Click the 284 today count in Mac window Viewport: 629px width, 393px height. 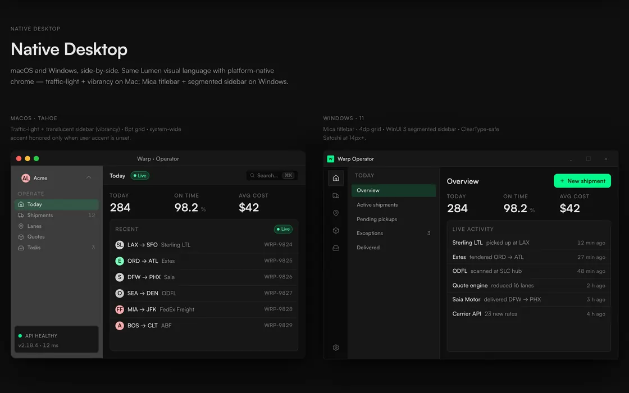[120, 207]
